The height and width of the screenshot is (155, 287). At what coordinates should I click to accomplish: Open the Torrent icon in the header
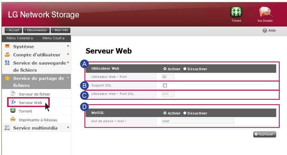pyautogui.click(x=236, y=12)
